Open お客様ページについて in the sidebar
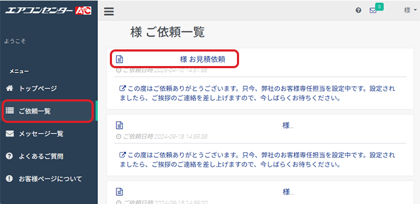The width and height of the screenshot is (420, 204). (50, 179)
